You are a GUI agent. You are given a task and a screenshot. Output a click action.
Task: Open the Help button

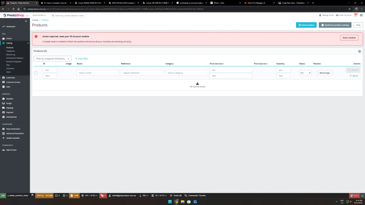point(358,25)
